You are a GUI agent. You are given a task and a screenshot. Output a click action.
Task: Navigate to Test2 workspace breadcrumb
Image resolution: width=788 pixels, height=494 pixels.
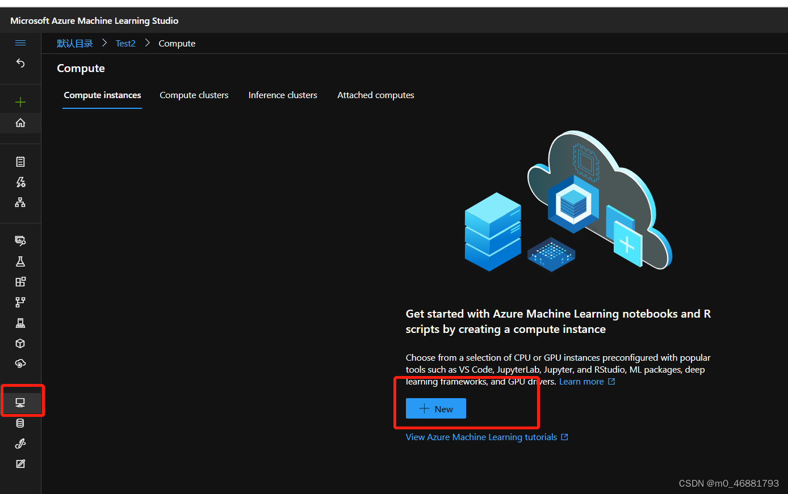click(125, 44)
